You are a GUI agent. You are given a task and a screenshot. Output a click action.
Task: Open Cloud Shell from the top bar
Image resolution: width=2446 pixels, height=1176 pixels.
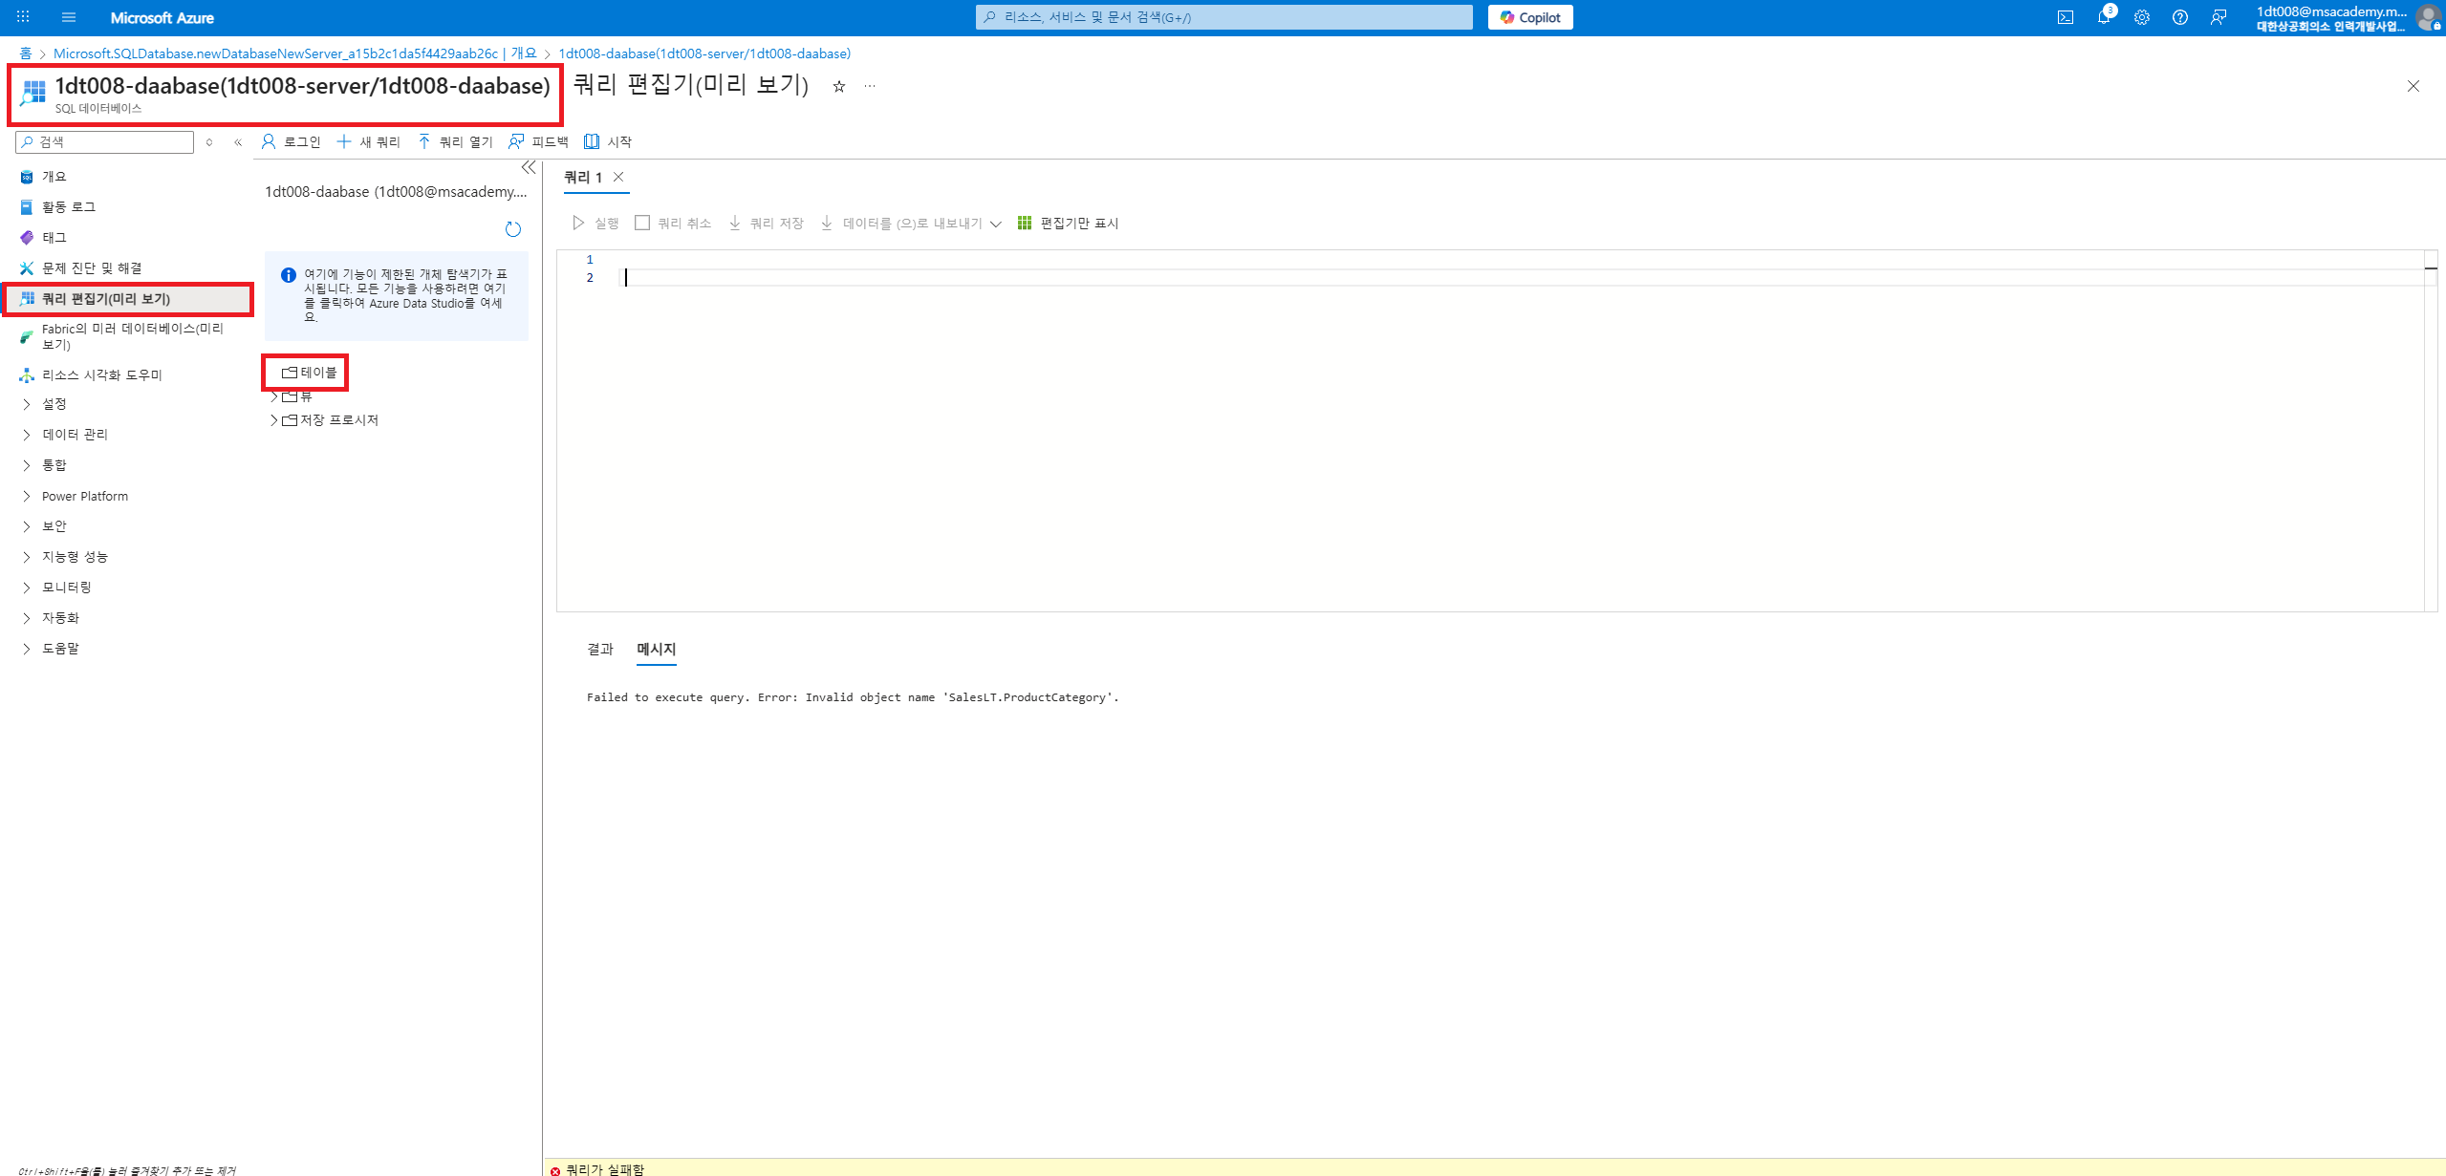(x=2066, y=17)
